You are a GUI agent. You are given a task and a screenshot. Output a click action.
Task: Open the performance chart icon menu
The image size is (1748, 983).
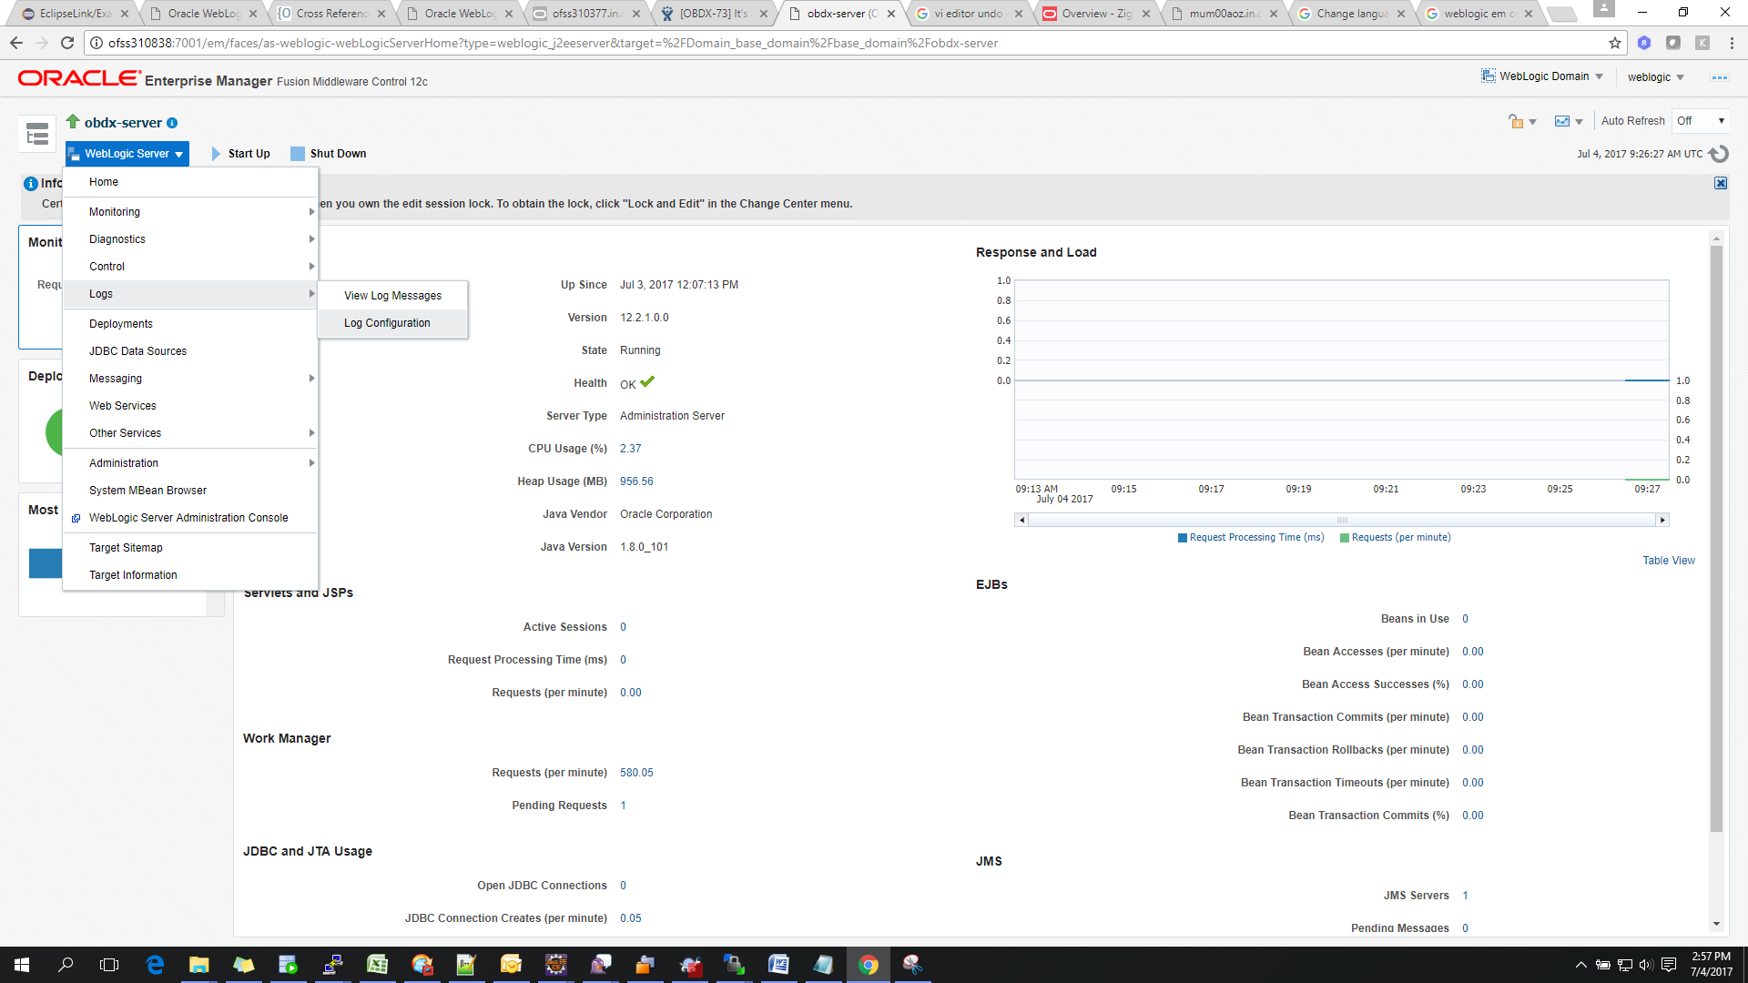click(1569, 121)
